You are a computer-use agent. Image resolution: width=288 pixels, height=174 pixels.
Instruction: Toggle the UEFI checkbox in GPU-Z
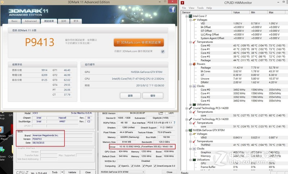coord(167,113)
